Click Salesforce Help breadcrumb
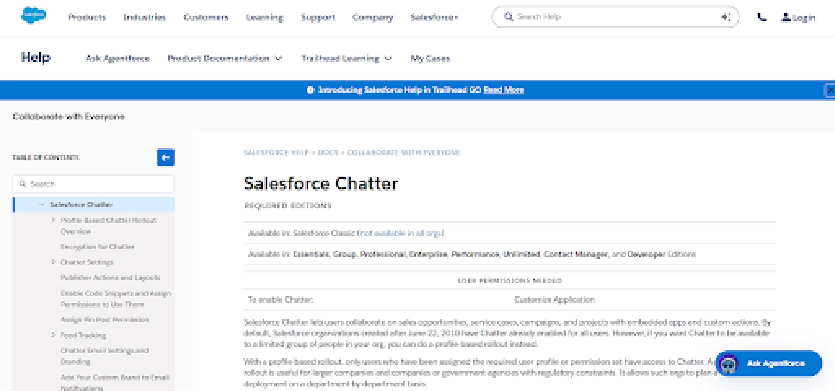The width and height of the screenshot is (835, 391). [x=277, y=153]
